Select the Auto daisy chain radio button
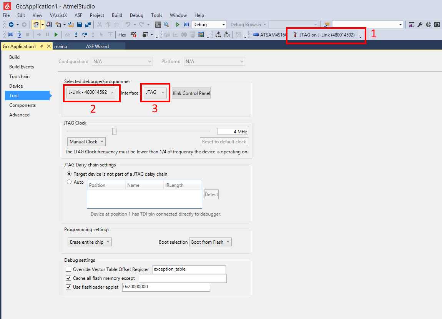The height and width of the screenshot is (319, 442). point(69,182)
